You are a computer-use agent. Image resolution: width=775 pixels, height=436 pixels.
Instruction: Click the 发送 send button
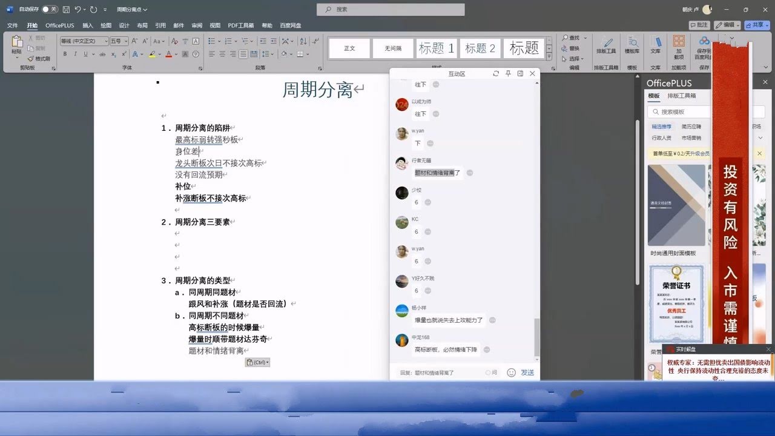point(527,372)
